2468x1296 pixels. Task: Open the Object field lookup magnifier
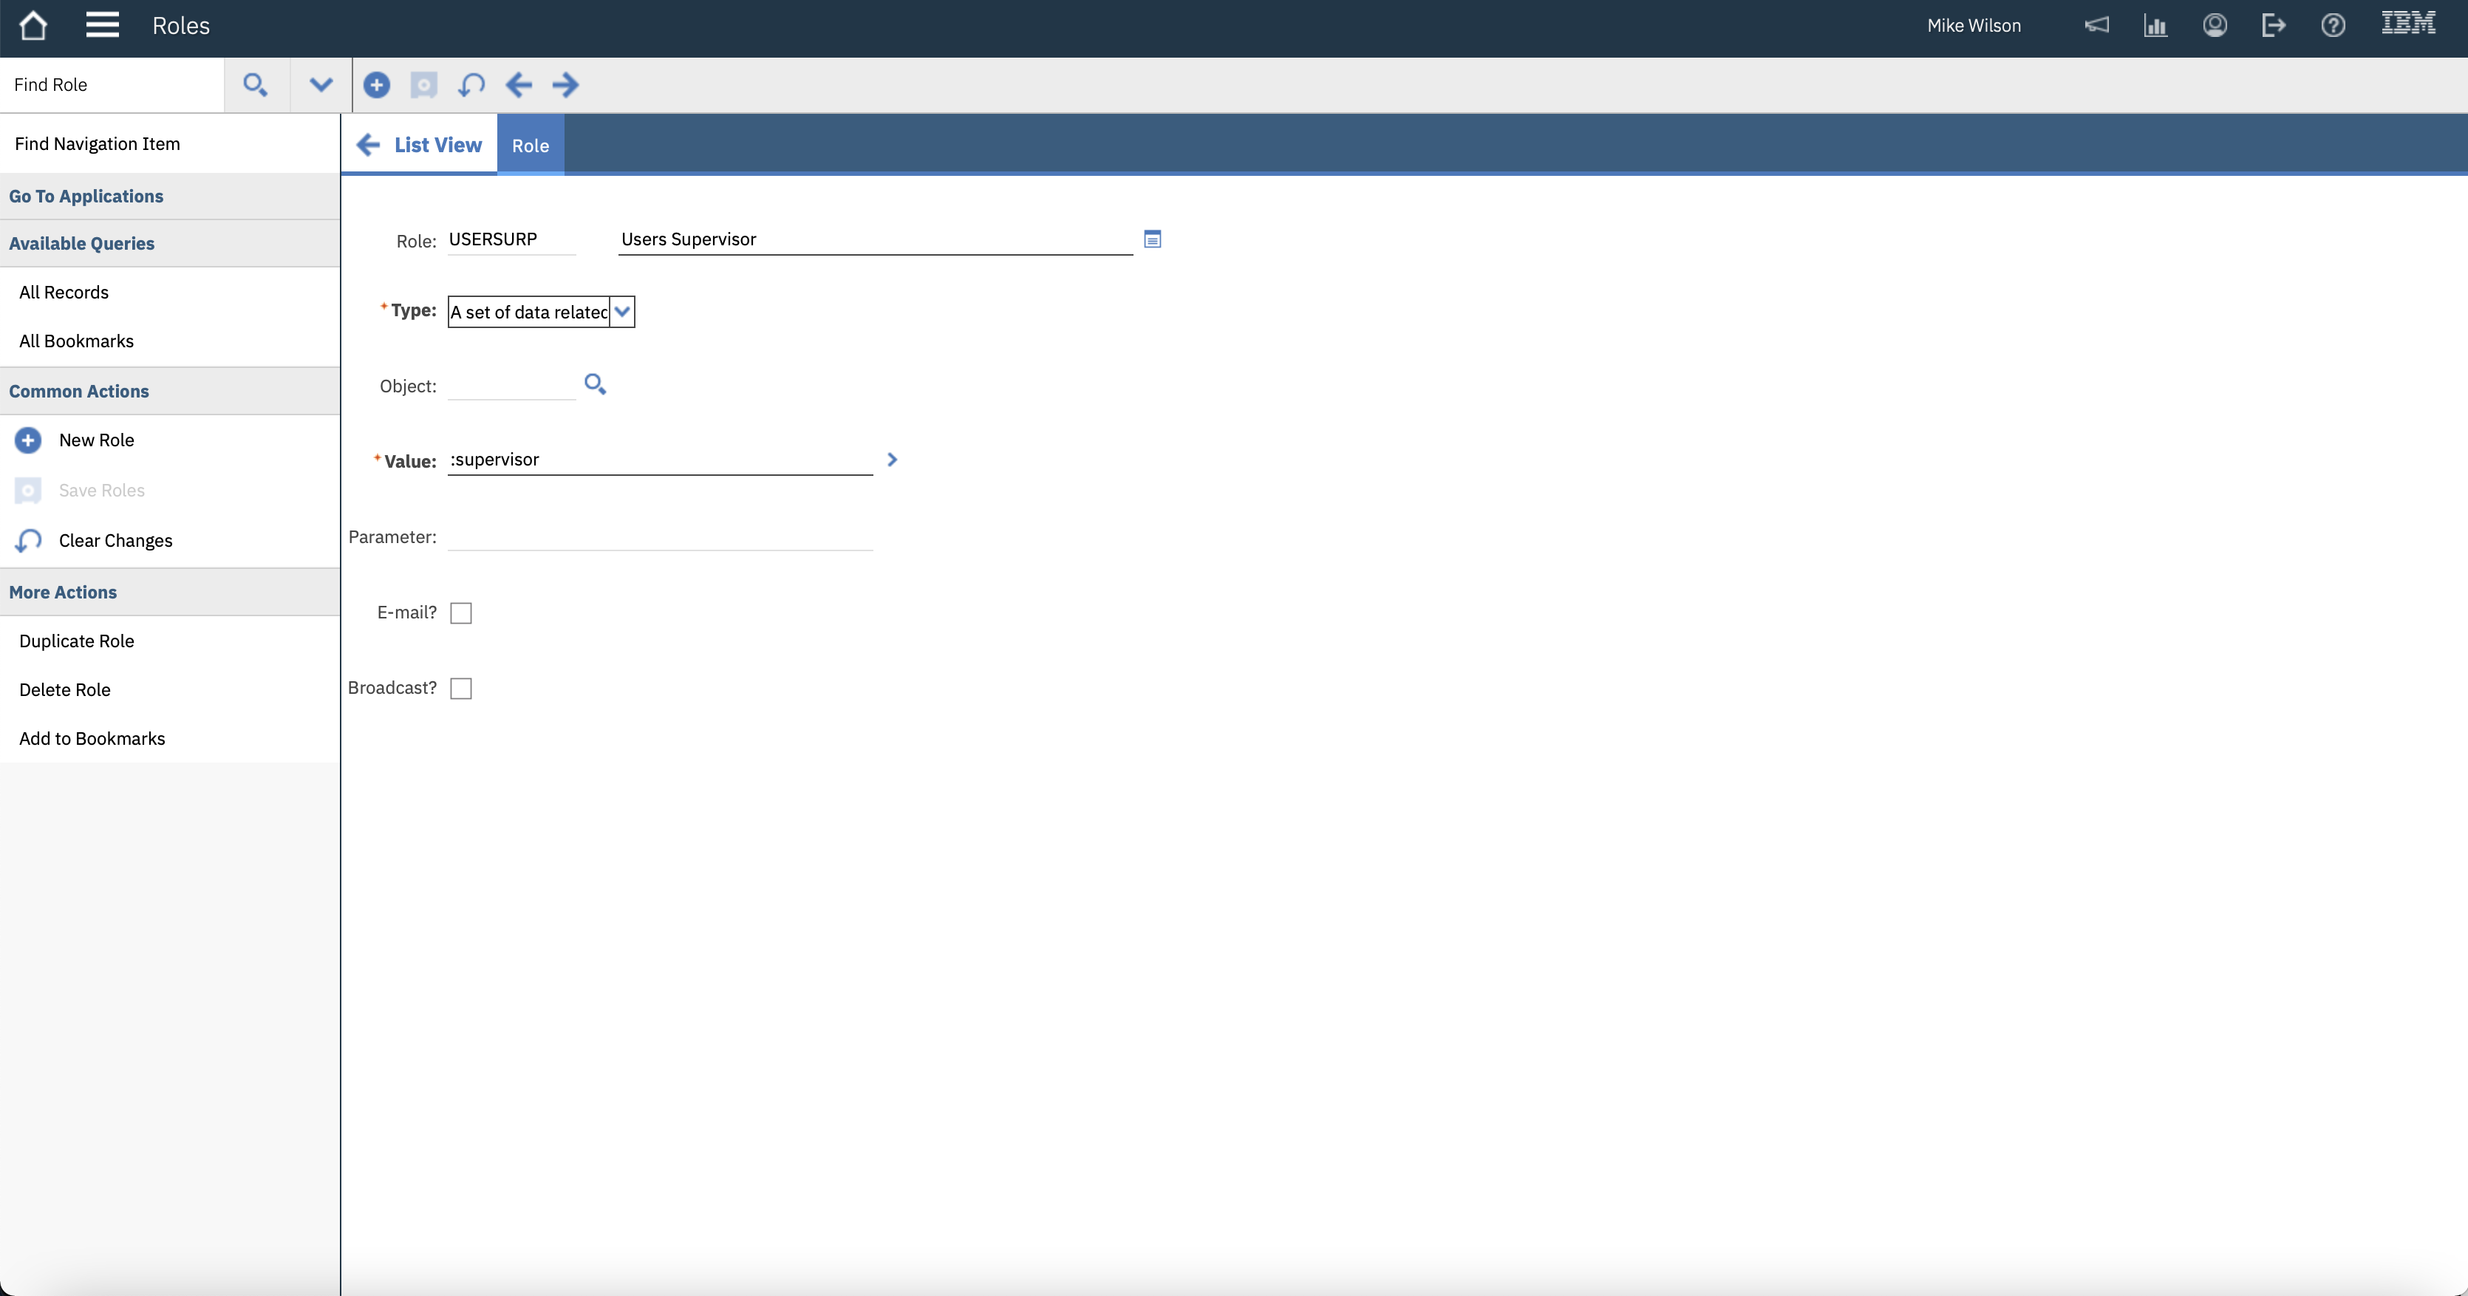click(x=594, y=383)
